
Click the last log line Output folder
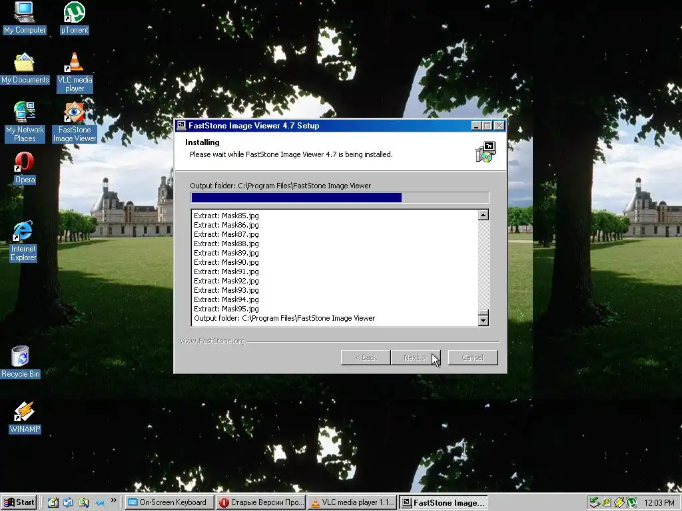click(284, 318)
